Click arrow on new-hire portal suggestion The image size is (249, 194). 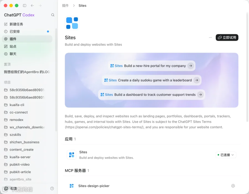pyautogui.click(x=191, y=66)
